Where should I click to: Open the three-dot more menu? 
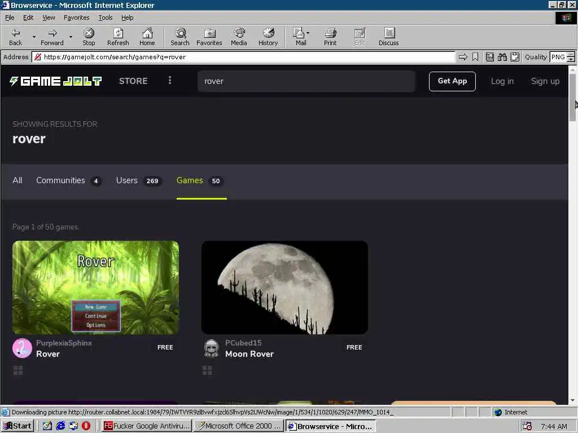pyautogui.click(x=169, y=80)
